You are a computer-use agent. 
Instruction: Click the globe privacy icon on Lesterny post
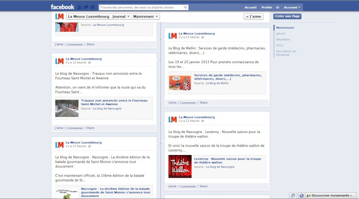click(x=203, y=121)
